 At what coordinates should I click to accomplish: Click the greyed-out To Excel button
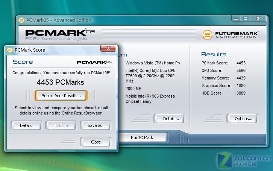pyautogui.click(x=61, y=125)
